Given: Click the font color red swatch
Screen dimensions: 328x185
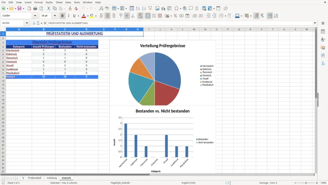Looking at the screenshot, I should click(84, 16).
